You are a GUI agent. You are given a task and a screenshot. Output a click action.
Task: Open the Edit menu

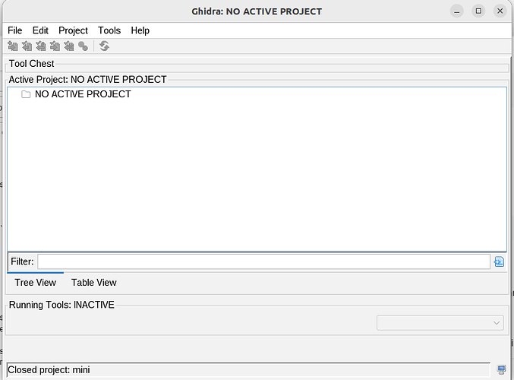point(40,30)
